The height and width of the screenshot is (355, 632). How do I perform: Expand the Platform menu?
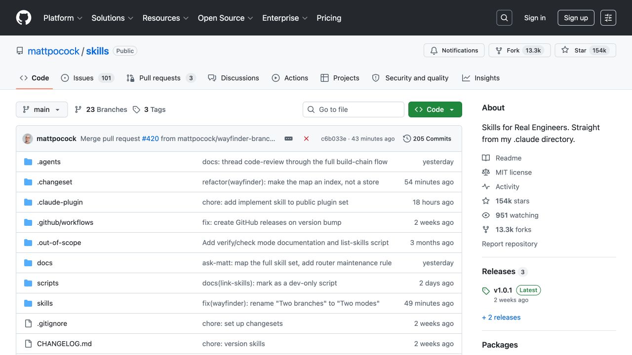coord(63,18)
